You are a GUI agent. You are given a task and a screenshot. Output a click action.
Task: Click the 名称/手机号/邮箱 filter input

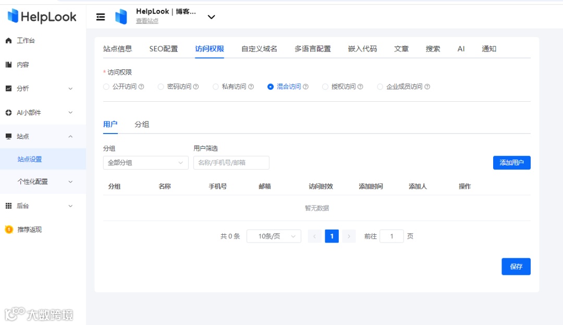click(231, 163)
